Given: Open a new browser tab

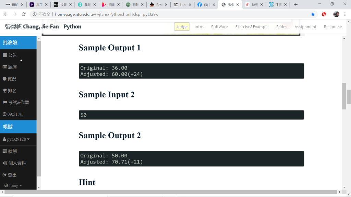Looking at the screenshot, I should tap(296, 4).
